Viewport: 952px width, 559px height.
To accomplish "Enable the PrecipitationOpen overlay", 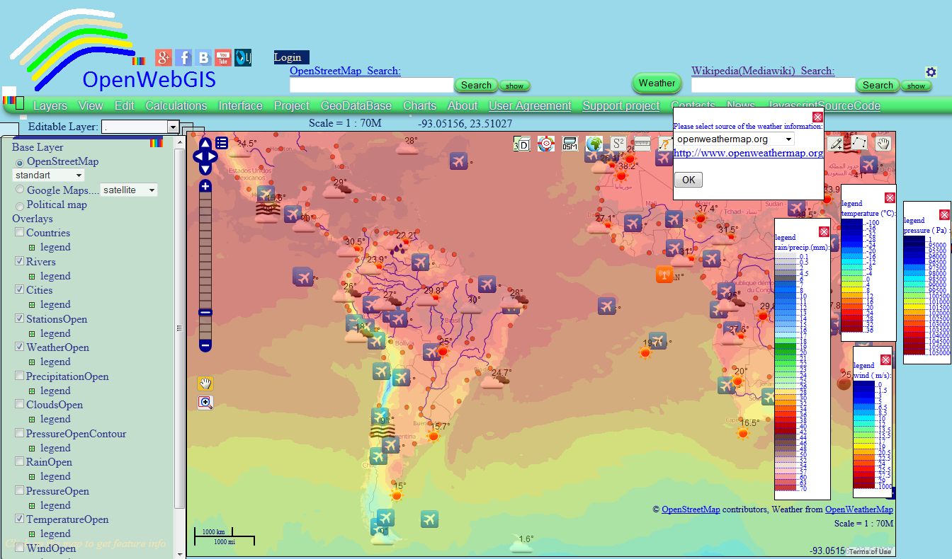I will (x=18, y=376).
